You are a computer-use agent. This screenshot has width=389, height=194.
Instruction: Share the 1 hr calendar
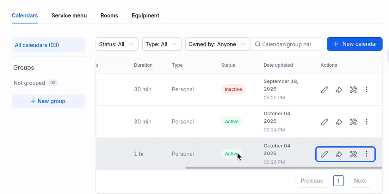pyautogui.click(x=339, y=154)
